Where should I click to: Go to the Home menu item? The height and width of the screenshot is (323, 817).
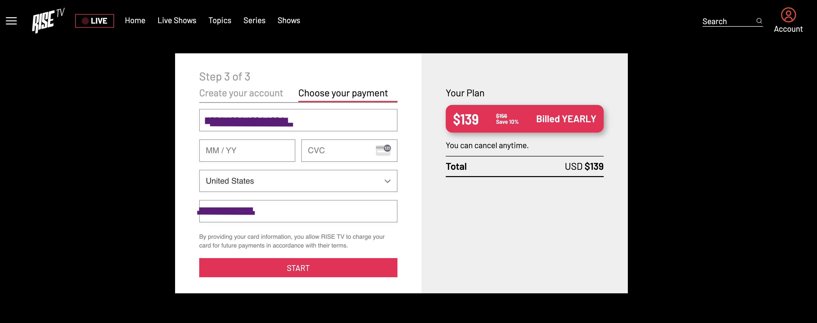[x=135, y=21]
